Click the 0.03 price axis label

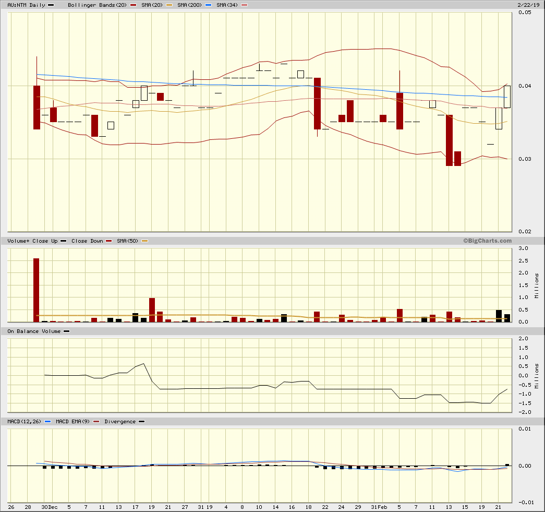click(525, 159)
